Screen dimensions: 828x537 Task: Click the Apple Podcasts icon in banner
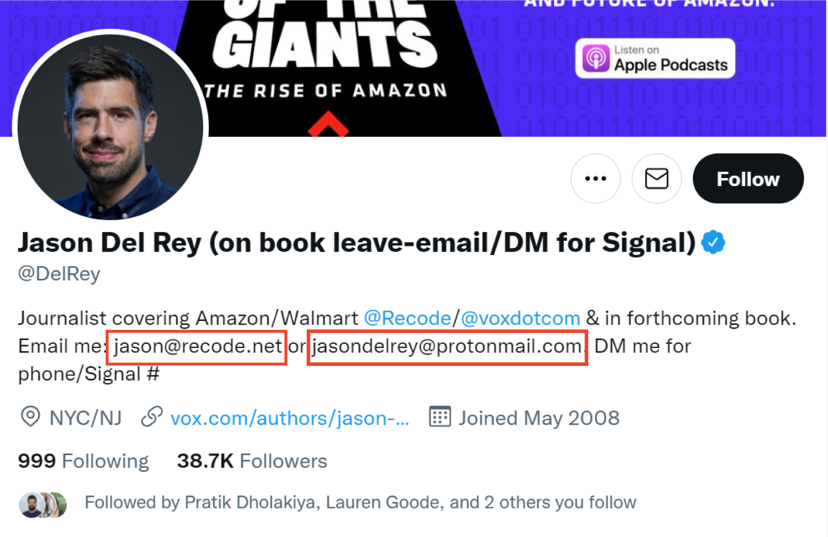[x=595, y=58]
